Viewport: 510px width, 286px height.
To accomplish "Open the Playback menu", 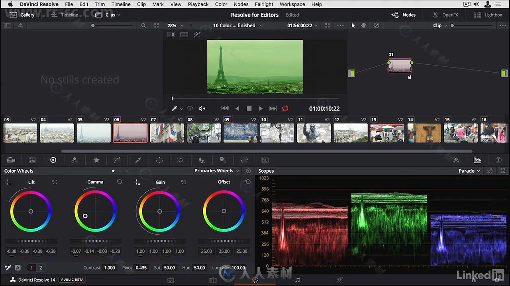I will 198,4.
